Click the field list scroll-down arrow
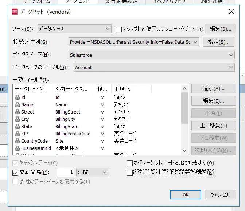The width and height of the screenshot is (245, 211). pyautogui.click(x=184, y=151)
